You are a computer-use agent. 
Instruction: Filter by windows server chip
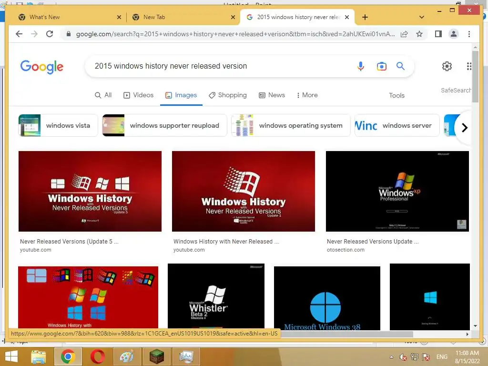(397, 125)
